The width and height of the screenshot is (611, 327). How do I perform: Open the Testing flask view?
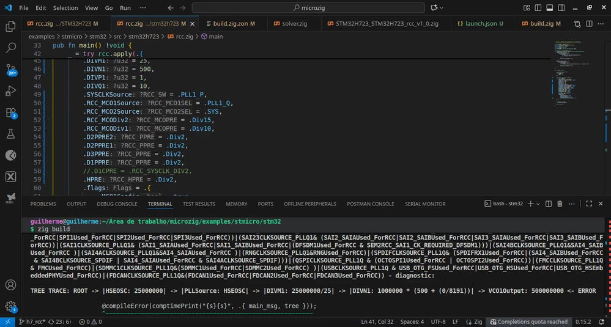click(x=10, y=134)
